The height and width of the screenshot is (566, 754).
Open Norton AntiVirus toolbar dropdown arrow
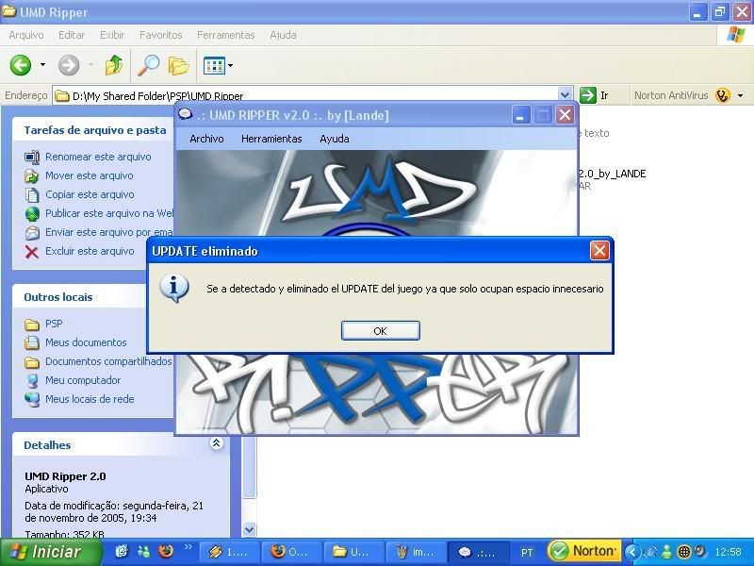[741, 95]
